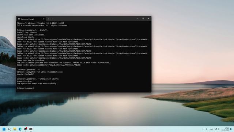Click the 'Unregistering.' output line
Screen dimensions: 234x132
(x=24, y=81)
